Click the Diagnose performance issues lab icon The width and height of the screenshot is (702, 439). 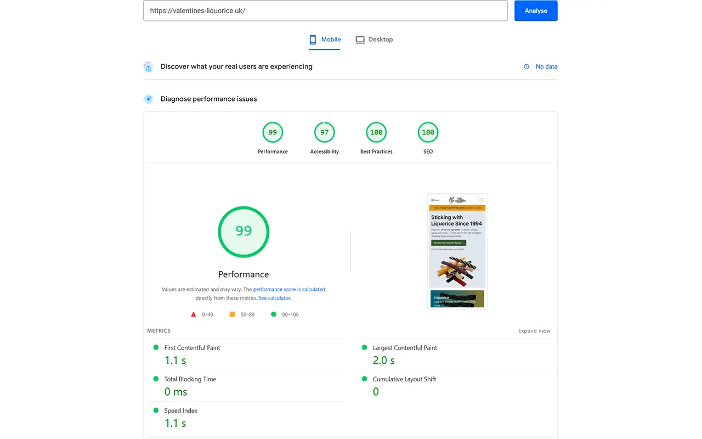148,99
